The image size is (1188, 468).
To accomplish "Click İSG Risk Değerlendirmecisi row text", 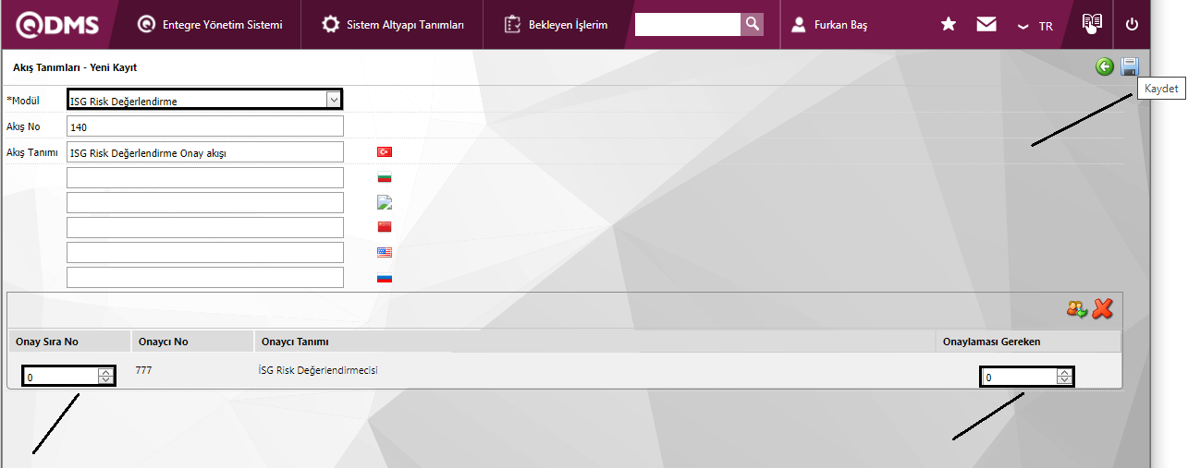I will click(x=318, y=370).
